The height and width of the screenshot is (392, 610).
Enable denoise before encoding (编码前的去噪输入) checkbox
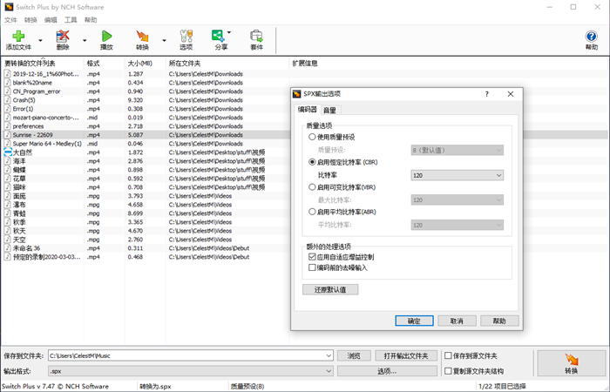[x=312, y=267]
